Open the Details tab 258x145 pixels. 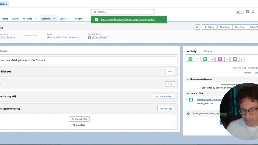coord(4,51)
